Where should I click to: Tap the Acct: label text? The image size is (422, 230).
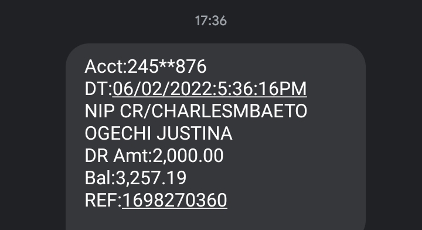105,66
